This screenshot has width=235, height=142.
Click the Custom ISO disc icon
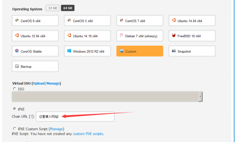click(x=121, y=51)
